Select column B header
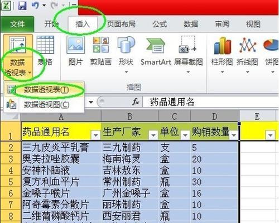Image resolution: width=279 pixels, height=223 pixels. [130, 117]
